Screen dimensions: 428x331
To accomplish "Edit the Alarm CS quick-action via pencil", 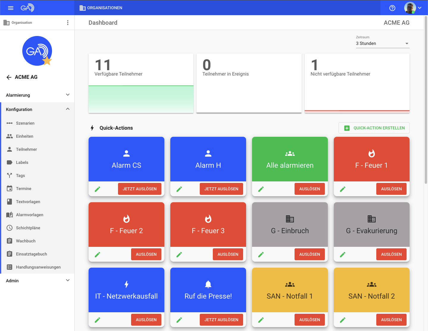I will tap(97, 189).
